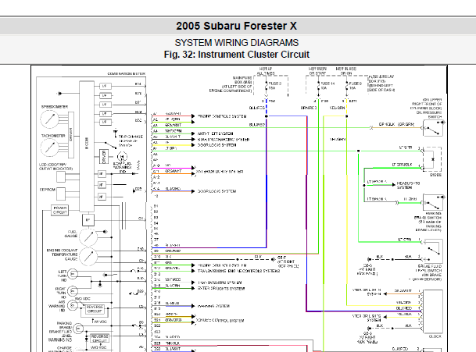
Task: Click the 'LEFT TURN IND' label
Action: coord(63,276)
